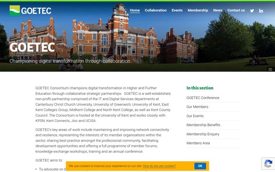
Task: Open Our Members sidebar link
Action: coord(197,107)
